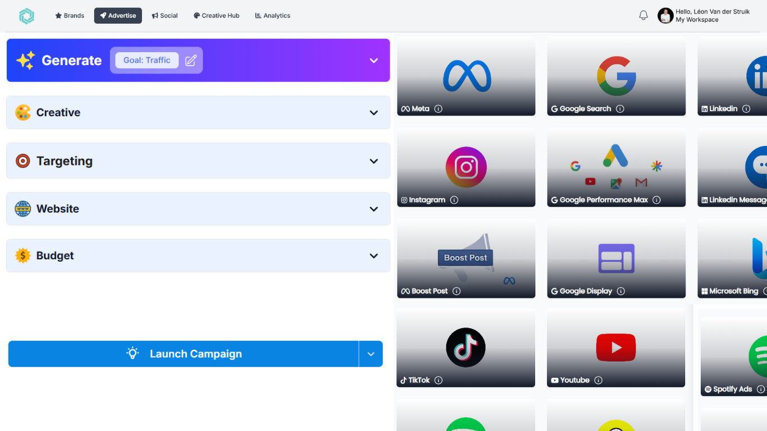Click the Instagram camera logo

click(x=466, y=167)
